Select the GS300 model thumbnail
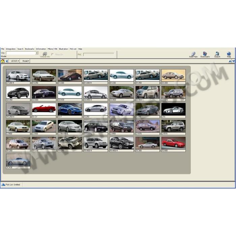The width and height of the screenshot is (236, 236). (173, 77)
